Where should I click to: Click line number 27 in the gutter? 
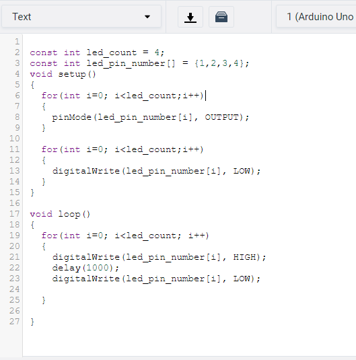15,322
